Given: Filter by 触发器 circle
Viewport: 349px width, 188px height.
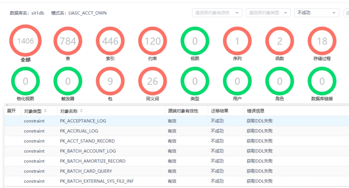Looking at the screenshot, I should click(68, 81).
